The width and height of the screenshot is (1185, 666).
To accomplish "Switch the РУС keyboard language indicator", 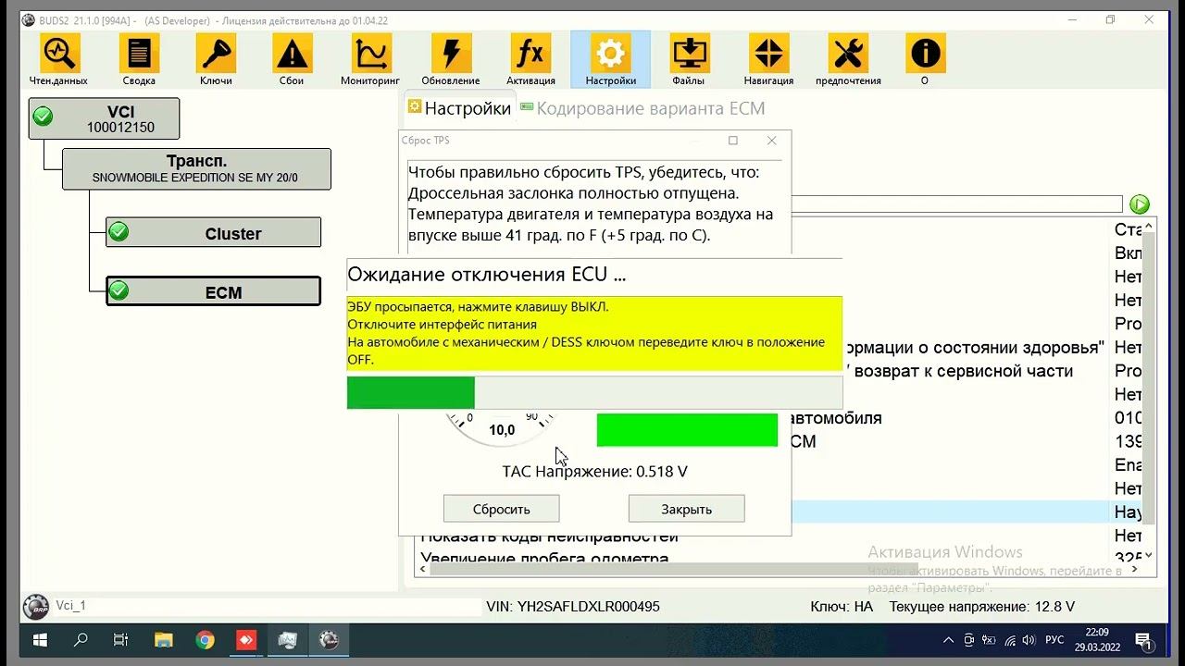I will 1054,640.
